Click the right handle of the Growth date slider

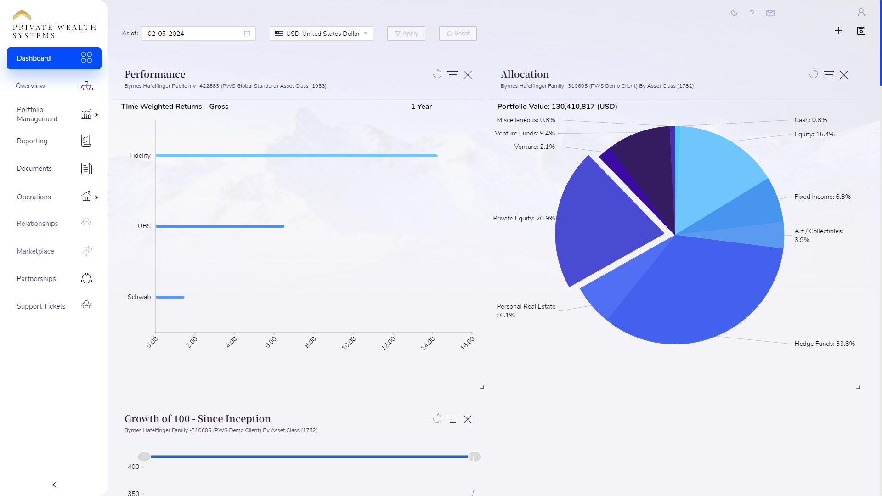[474, 457]
